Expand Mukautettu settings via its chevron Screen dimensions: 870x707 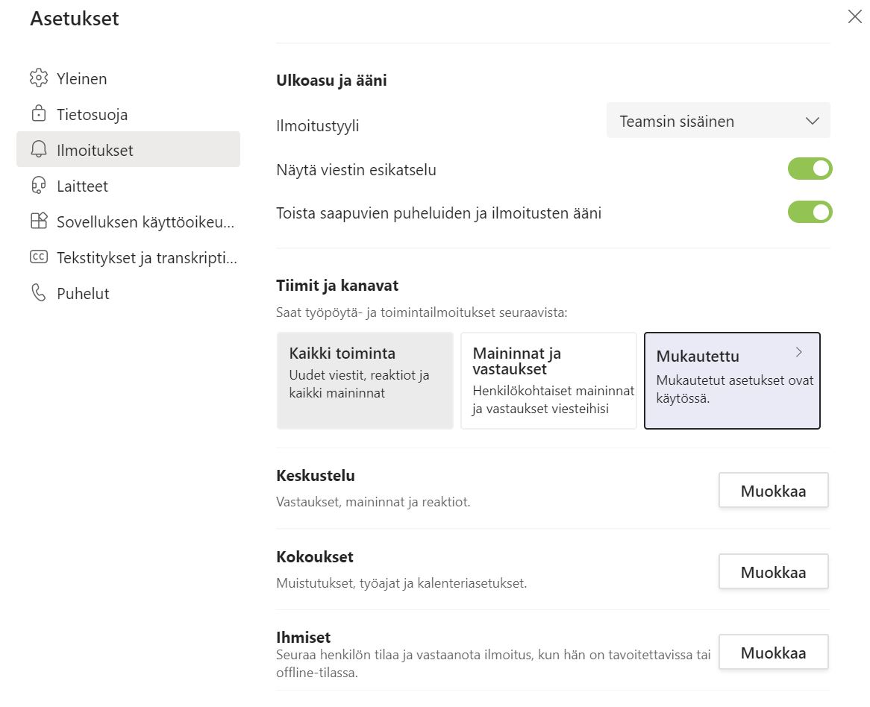[x=799, y=352]
